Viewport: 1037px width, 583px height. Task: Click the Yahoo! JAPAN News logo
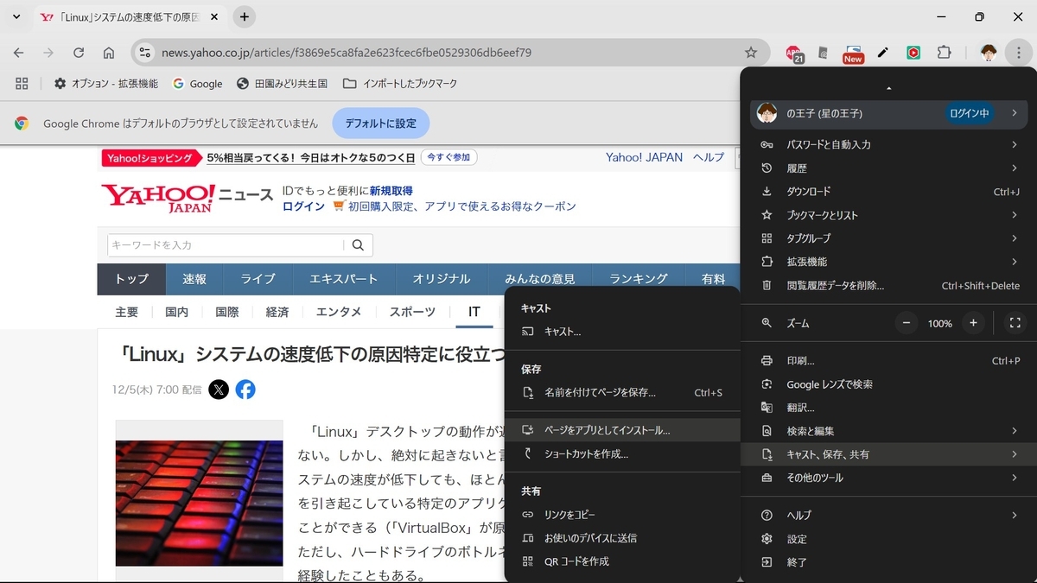pyautogui.click(x=187, y=198)
